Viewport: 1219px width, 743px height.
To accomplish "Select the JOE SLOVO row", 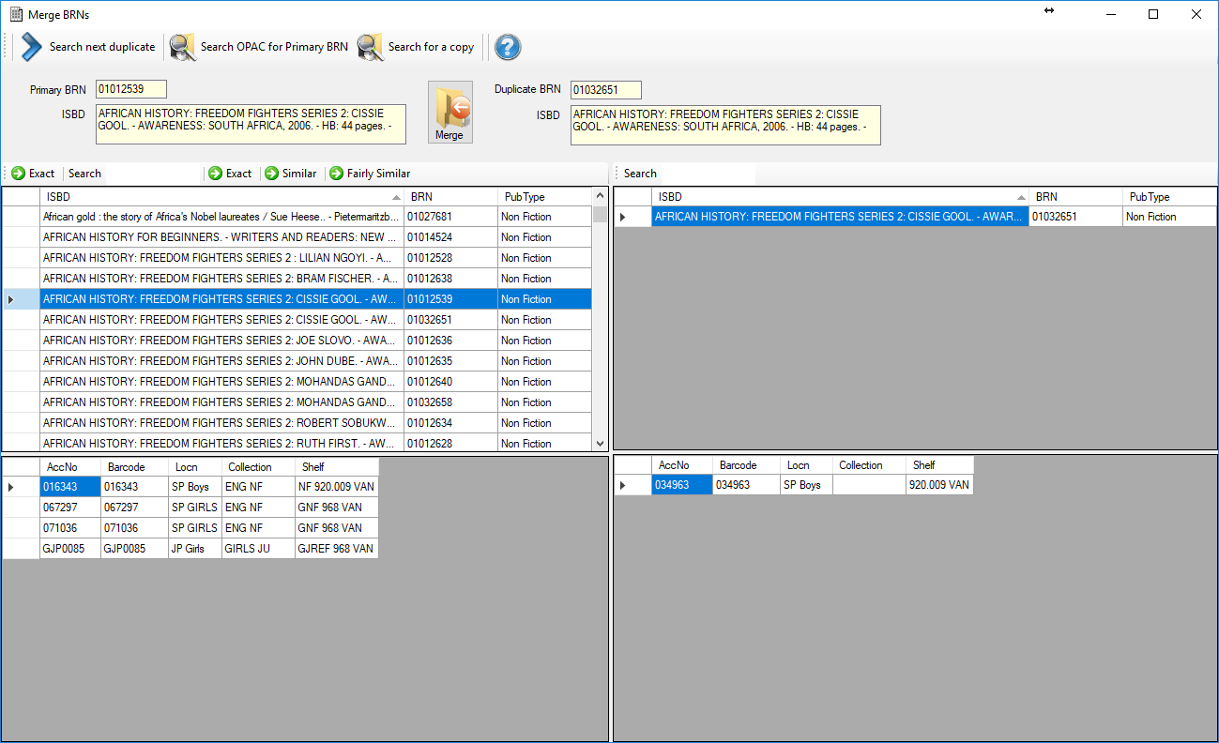I will pos(297,341).
